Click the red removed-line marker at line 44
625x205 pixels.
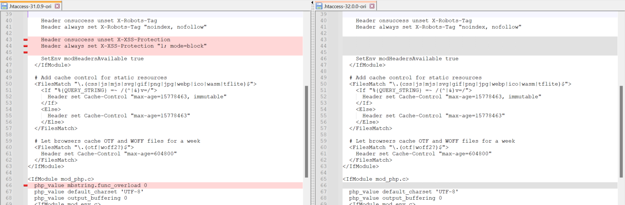click(x=25, y=46)
